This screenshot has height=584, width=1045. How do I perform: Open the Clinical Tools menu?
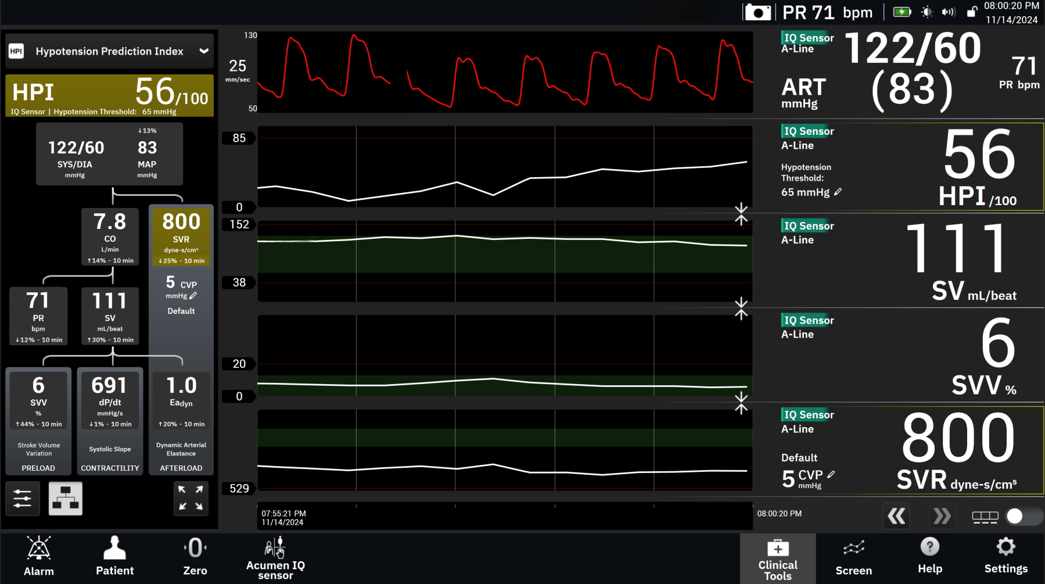[x=777, y=559]
